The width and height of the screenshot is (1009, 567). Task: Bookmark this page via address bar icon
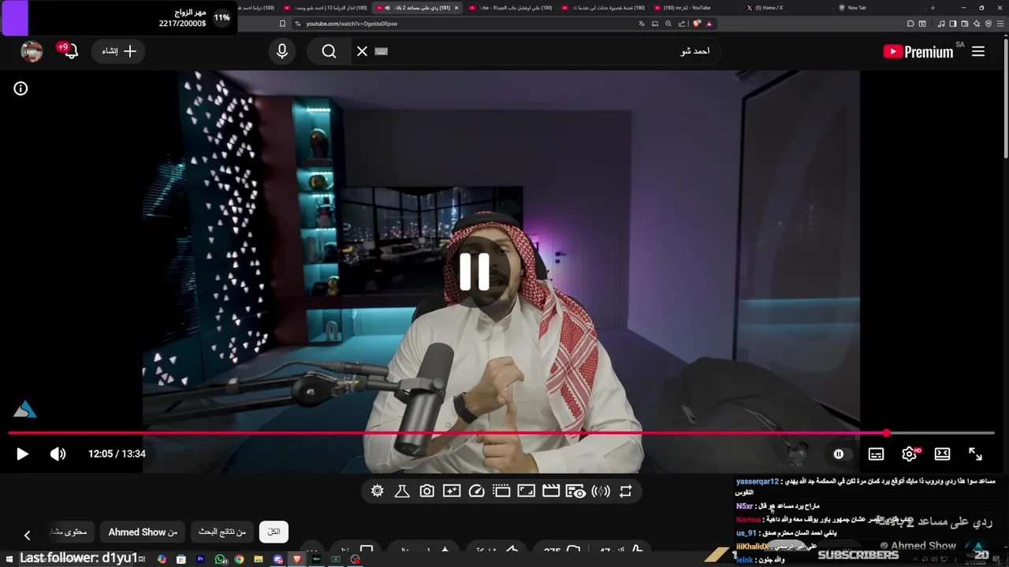click(x=283, y=24)
